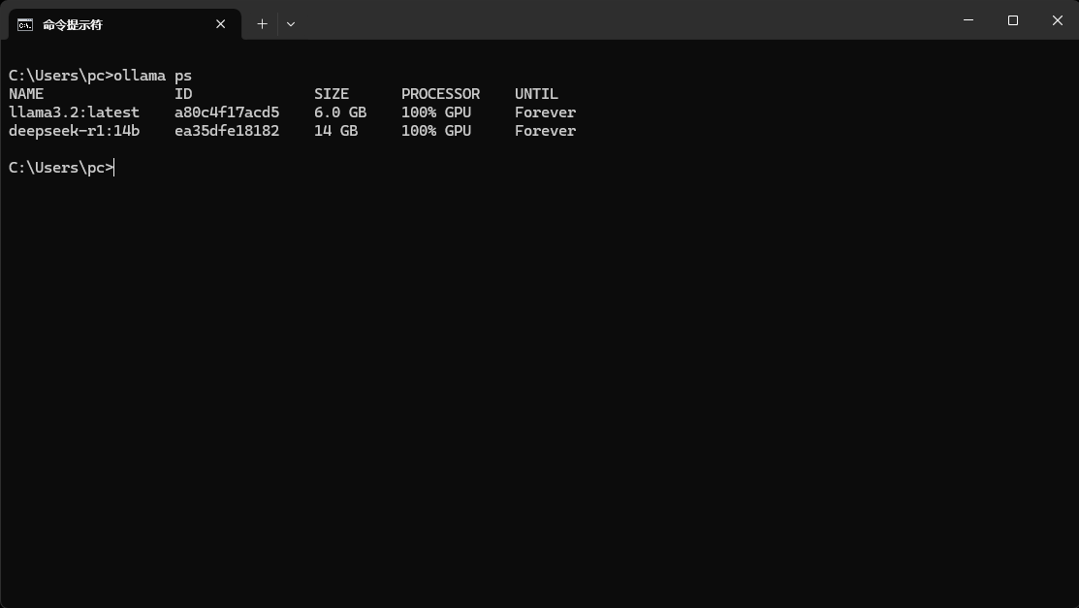Click 100% GPU in llama3.2 row
This screenshot has height=608, width=1079.
point(436,112)
